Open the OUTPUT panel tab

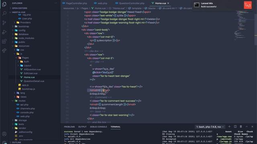point(82,127)
